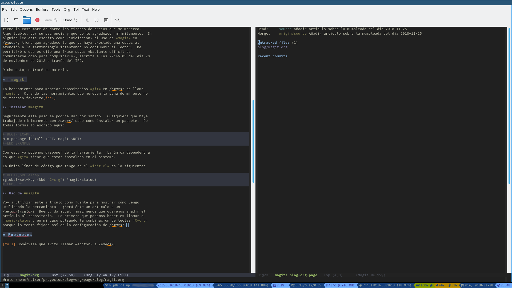Click the 23:48 clock in status bar
Viewport: 512px width, 288px height.
click(504, 285)
